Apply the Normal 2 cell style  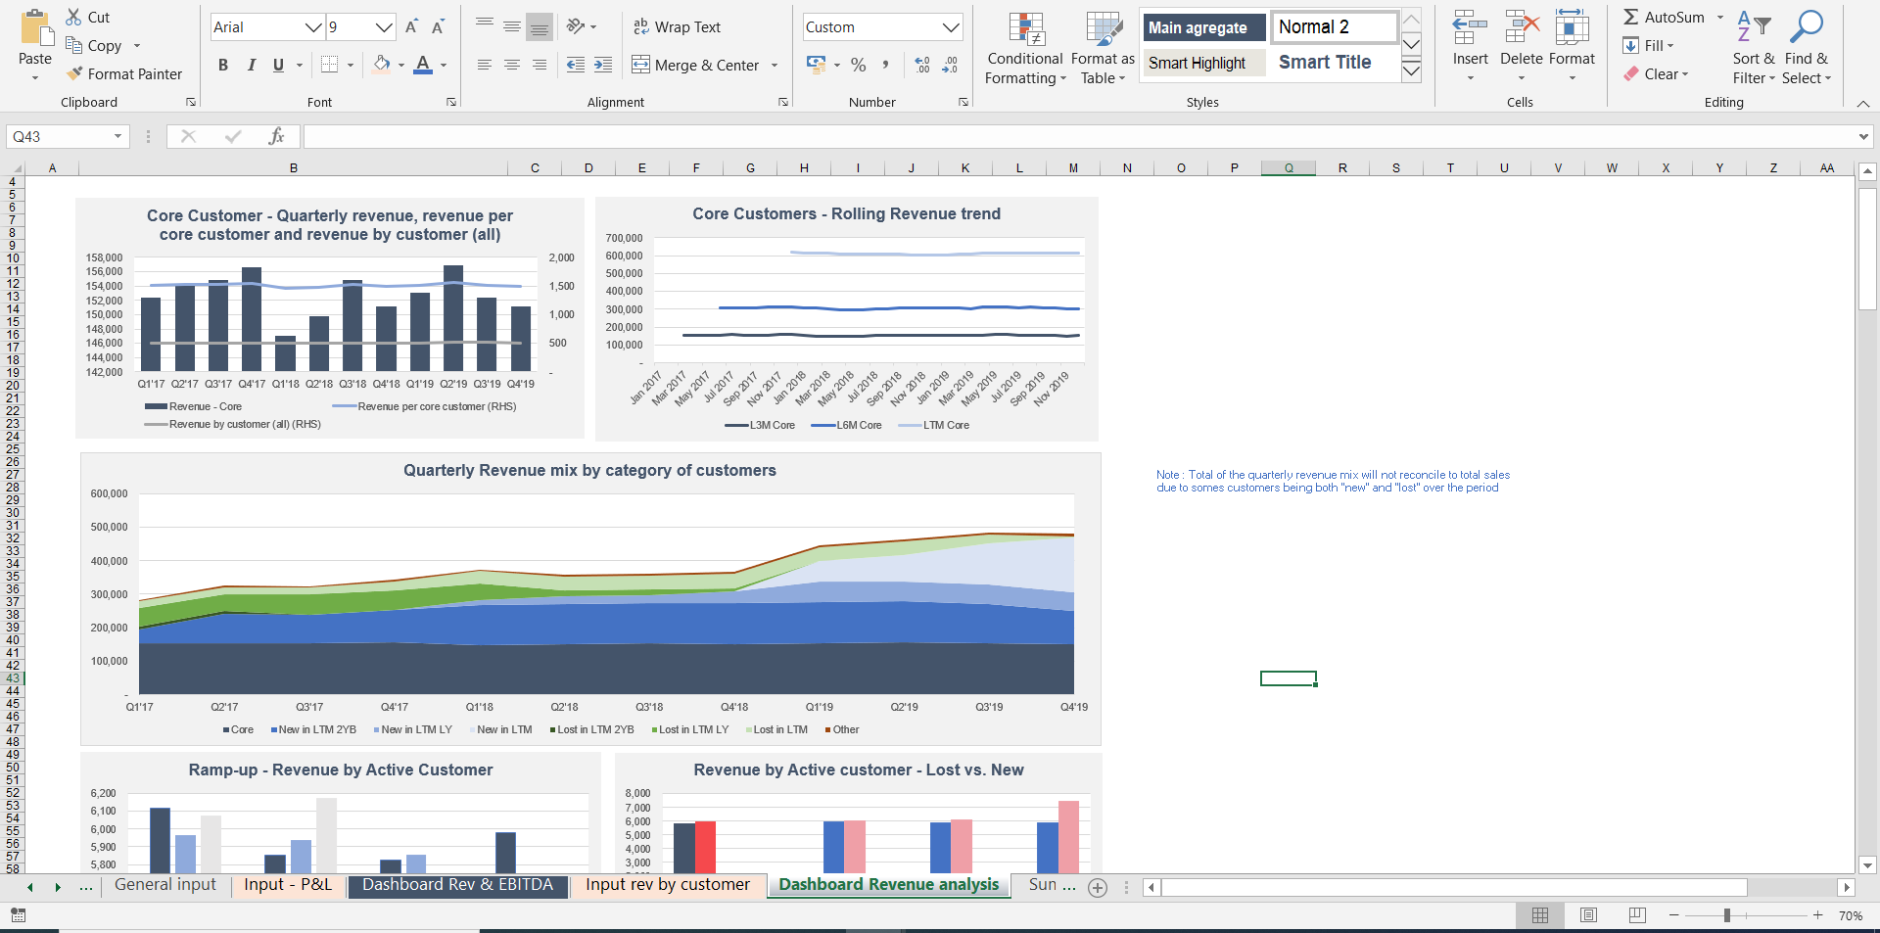click(x=1334, y=27)
